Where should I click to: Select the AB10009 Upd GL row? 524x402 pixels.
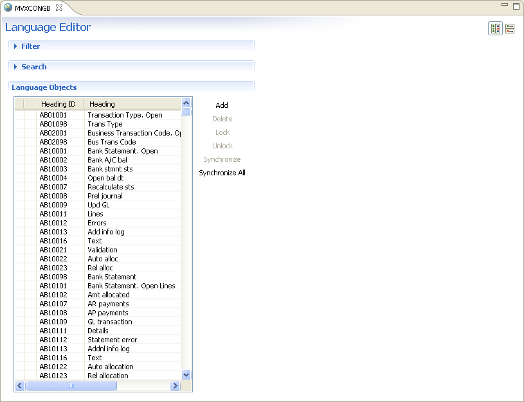(x=96, y=205)
